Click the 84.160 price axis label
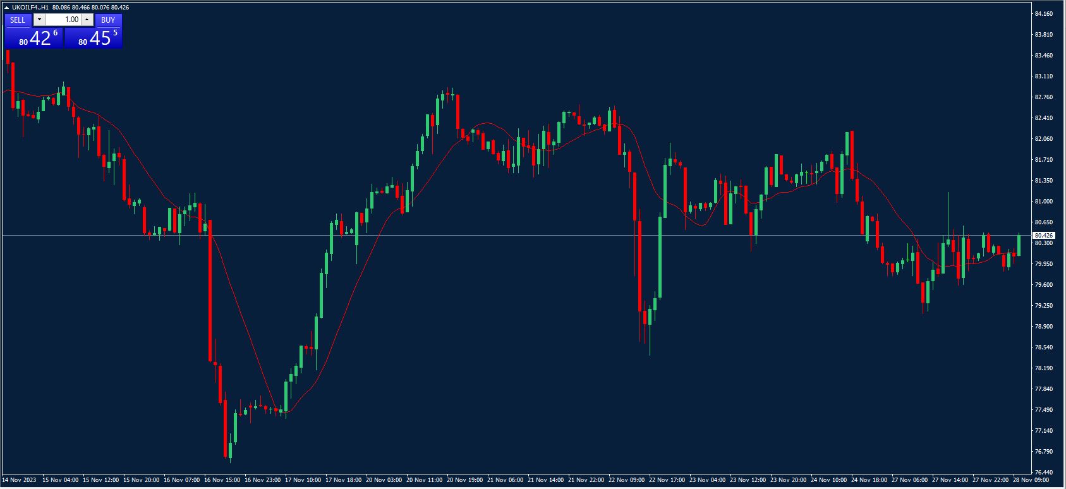The image size is (1066, 489). [x=1044, y=13]
